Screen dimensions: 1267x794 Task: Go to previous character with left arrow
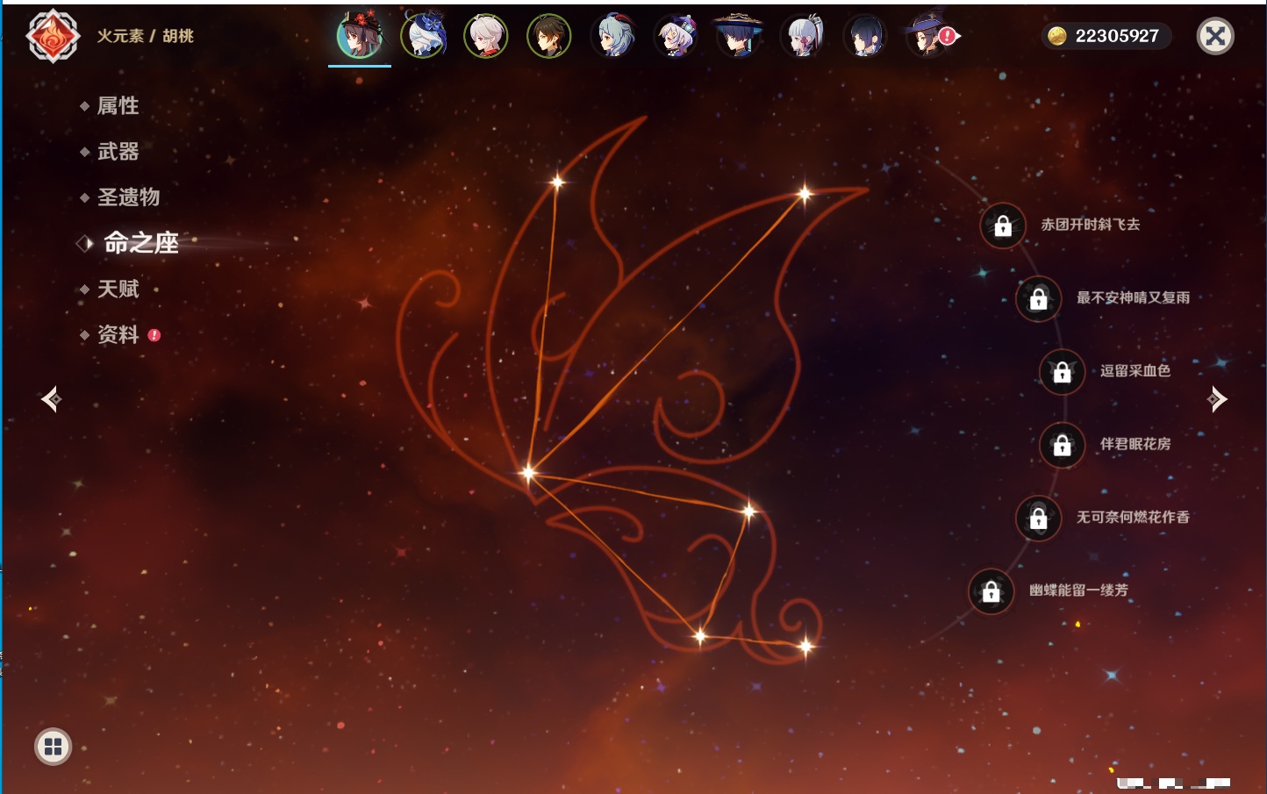[x=52, y=399]
